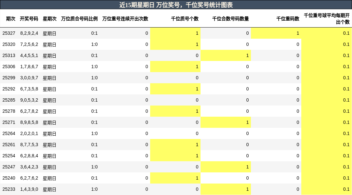352x195 pixels.
Task: Click the 期次 column header
Action: pos(10,19)
